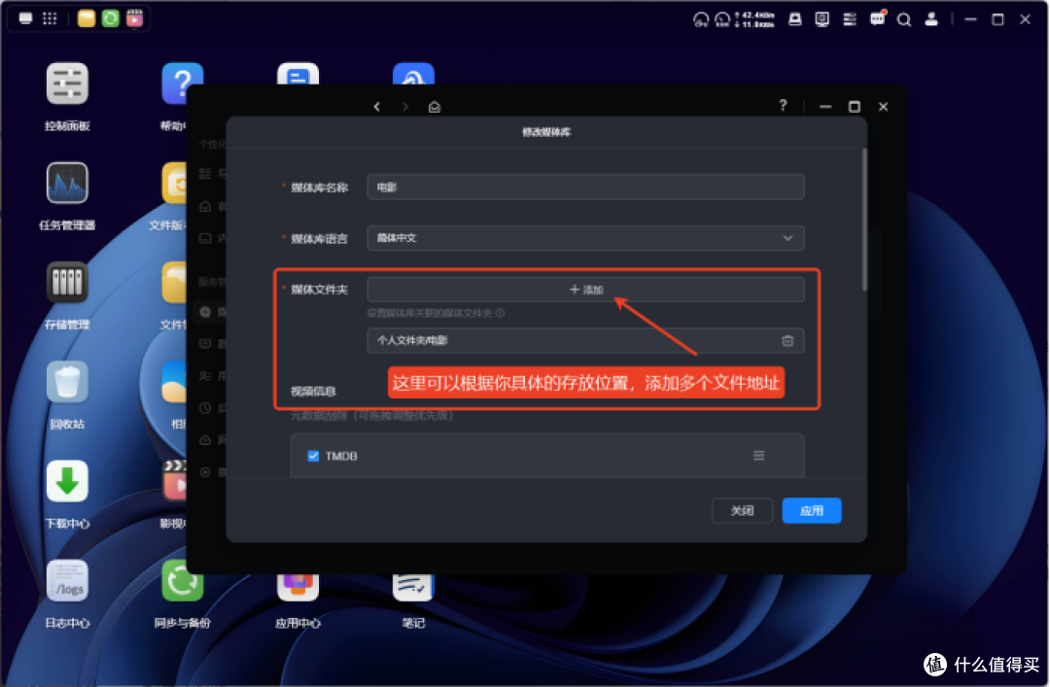Open the RAM usage gauge in the top bar
The height and width of the screenshot is (687, 1050).
click(x=721, y=19)
